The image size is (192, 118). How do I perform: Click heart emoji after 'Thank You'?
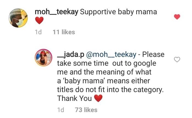tap(98, 98)
